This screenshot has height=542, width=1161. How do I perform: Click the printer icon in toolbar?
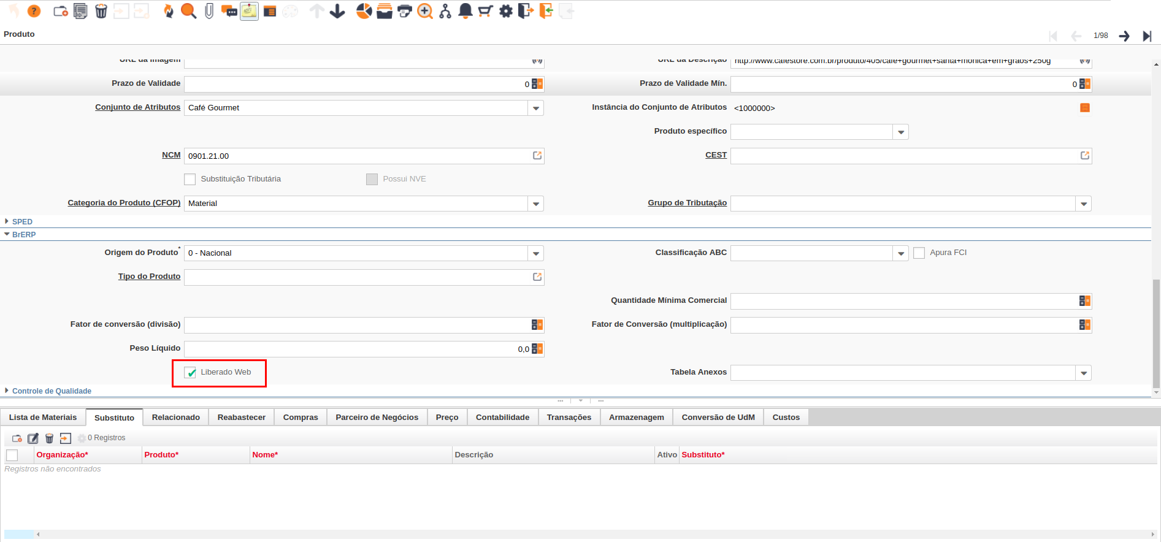pos(404,11)
